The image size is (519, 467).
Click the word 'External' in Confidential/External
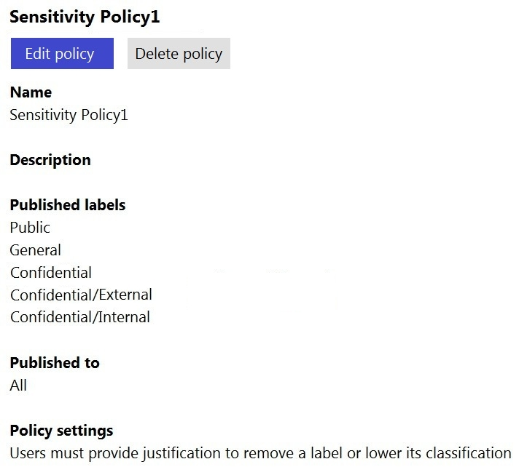point(127,295)
